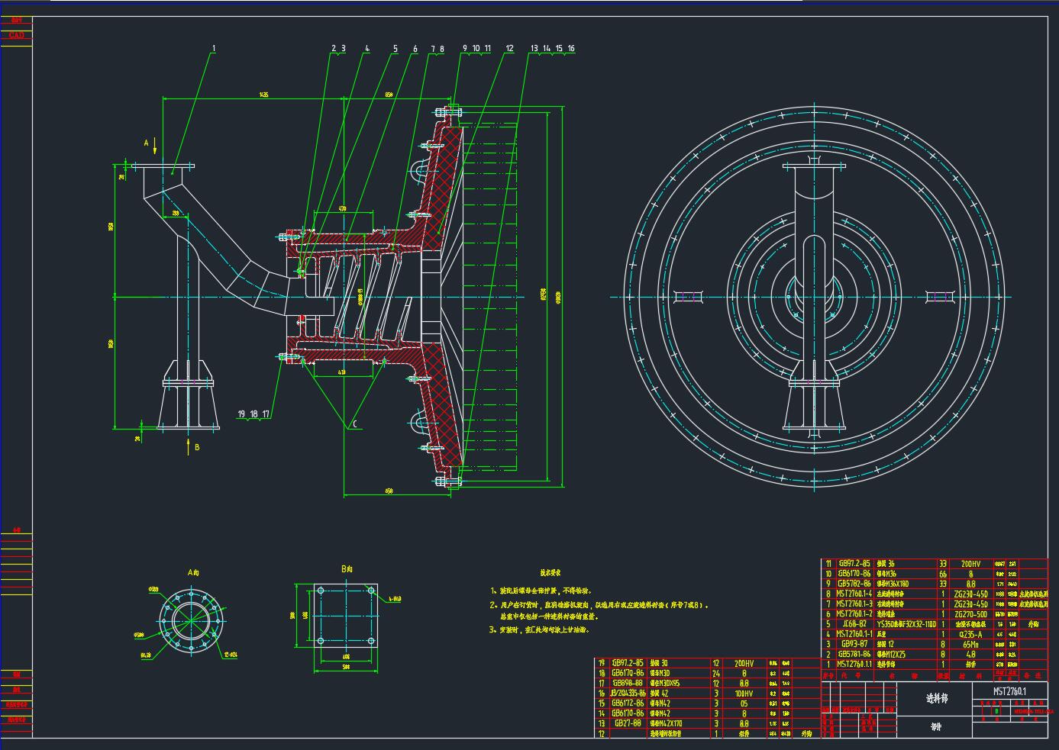Select the red CAD label in left margin
This screenshot has width=1059, height=750.
[x=16, y=35]
